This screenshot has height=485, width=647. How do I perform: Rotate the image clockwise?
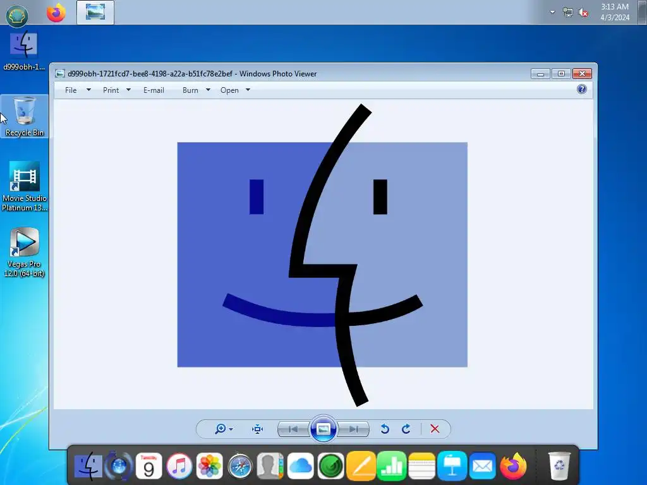click(406, 429)
